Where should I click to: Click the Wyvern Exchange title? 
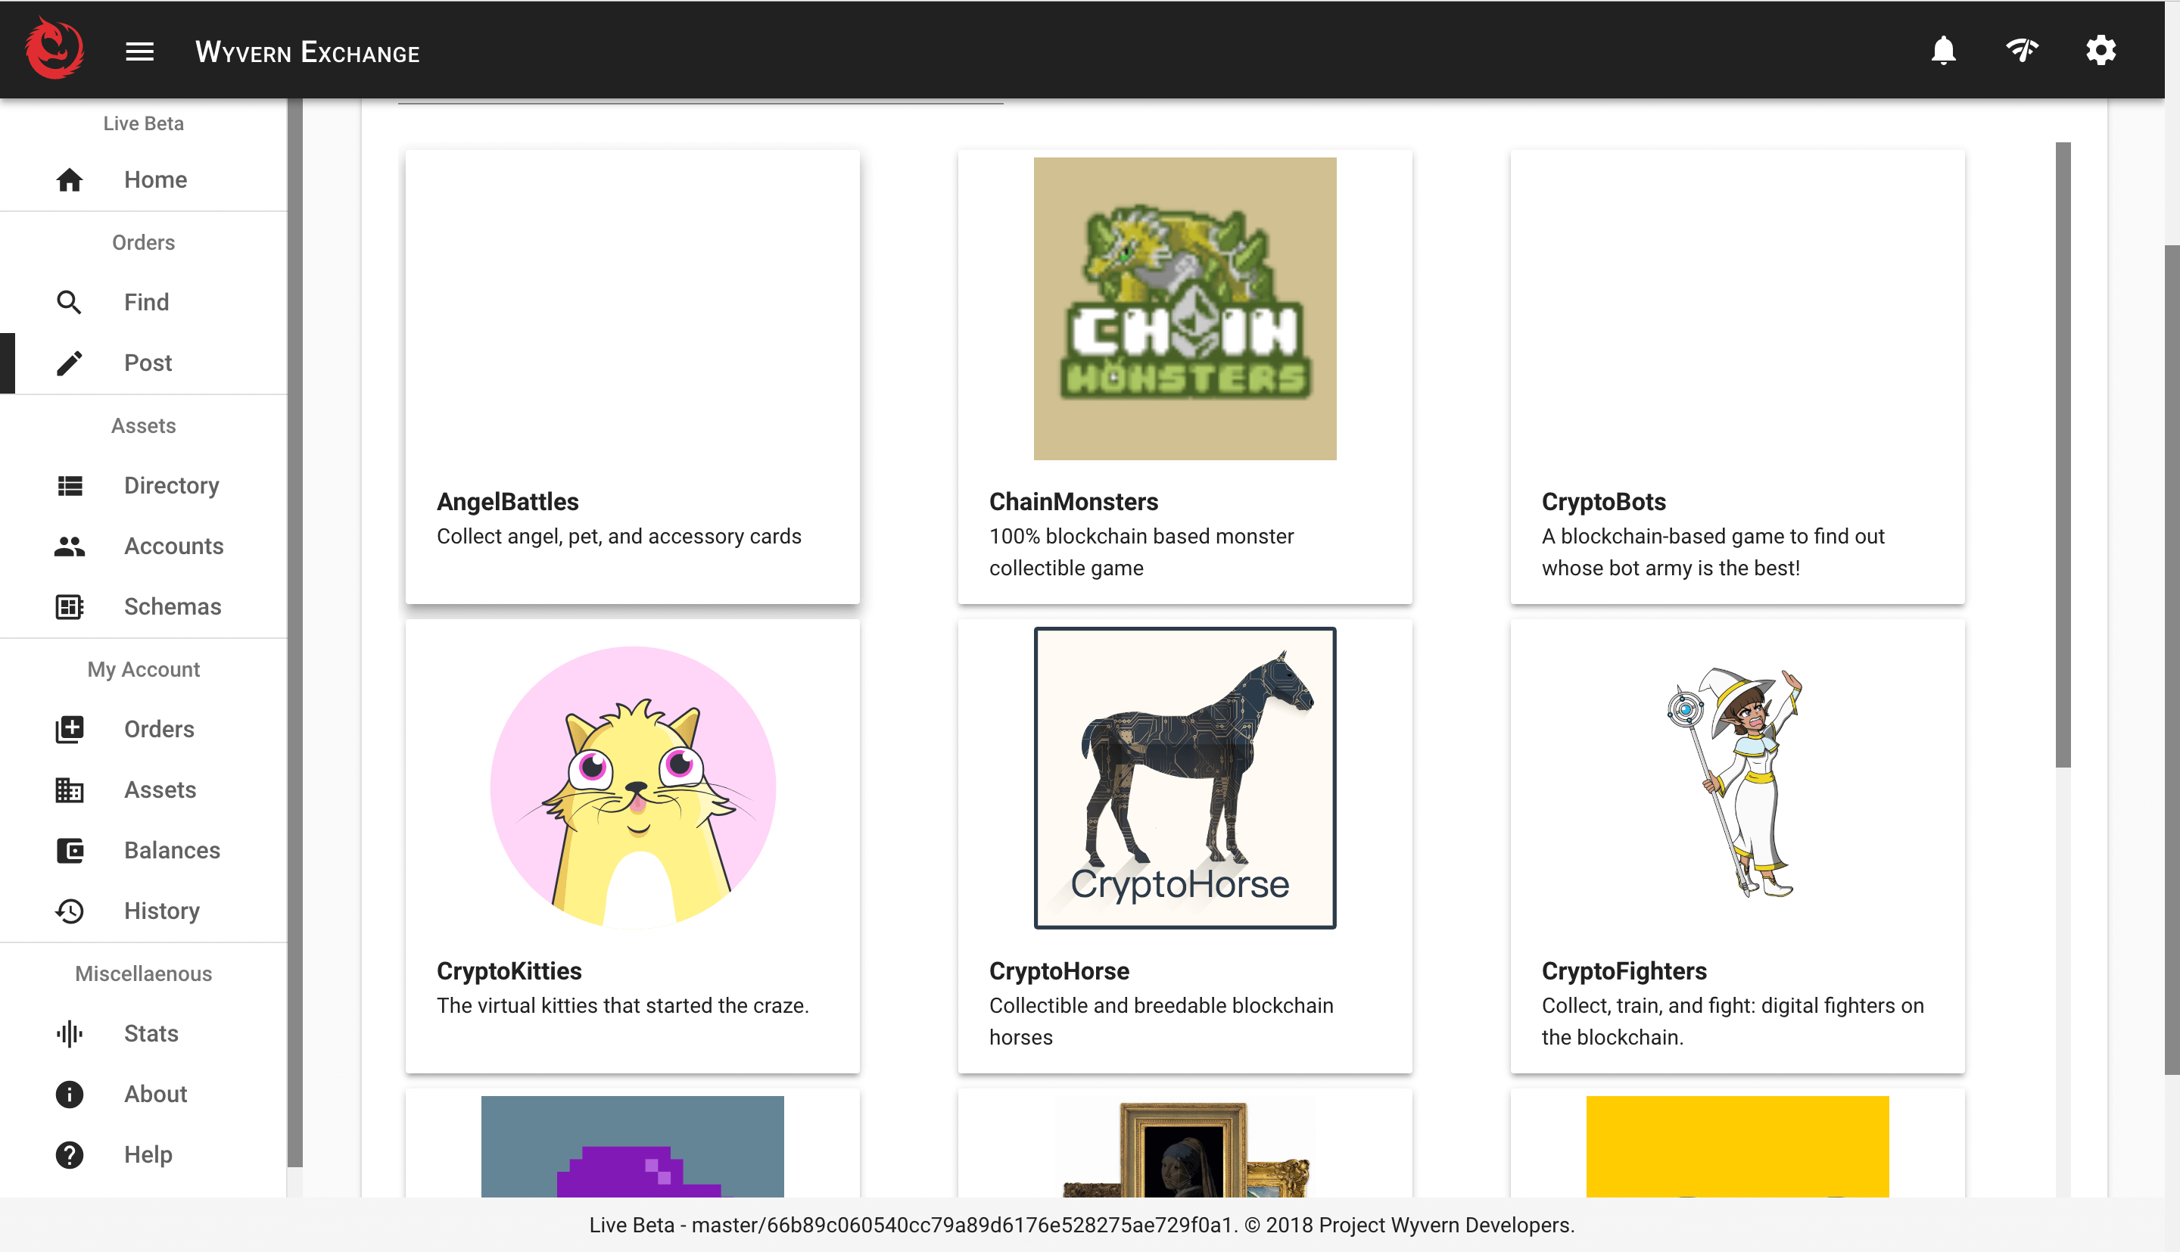coord(308,52)
